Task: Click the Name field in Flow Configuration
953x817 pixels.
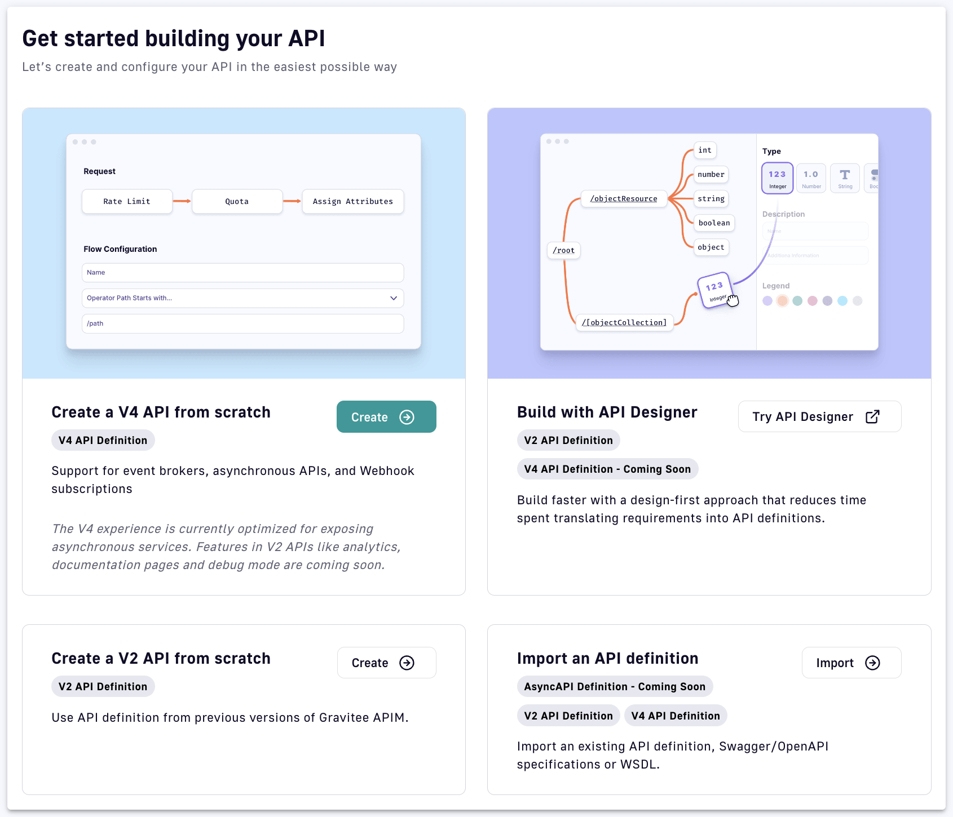Action: pyautogui.click(x=242, y=273)
